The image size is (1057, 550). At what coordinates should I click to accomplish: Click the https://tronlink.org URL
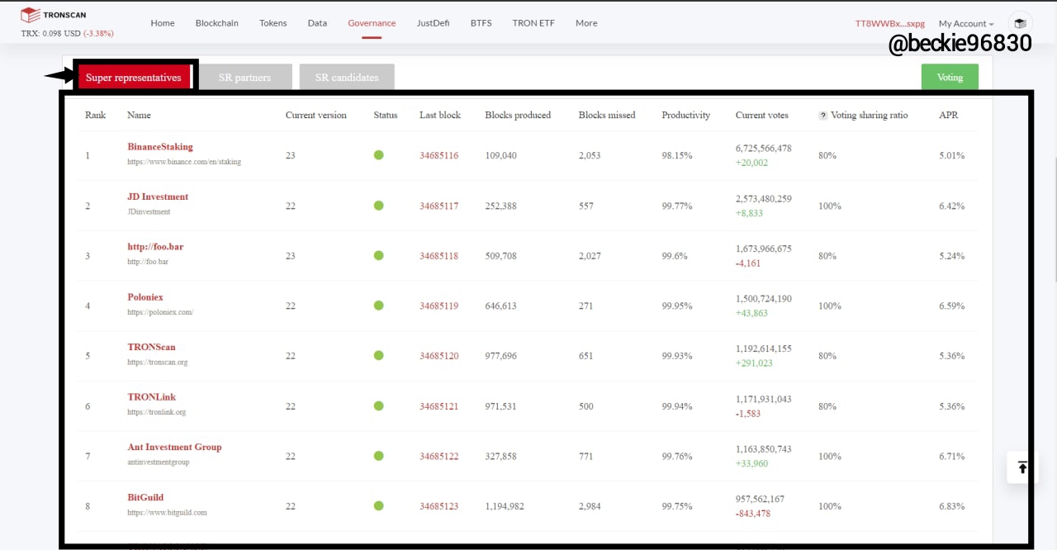pyautogui.click(x=156, y=412)
